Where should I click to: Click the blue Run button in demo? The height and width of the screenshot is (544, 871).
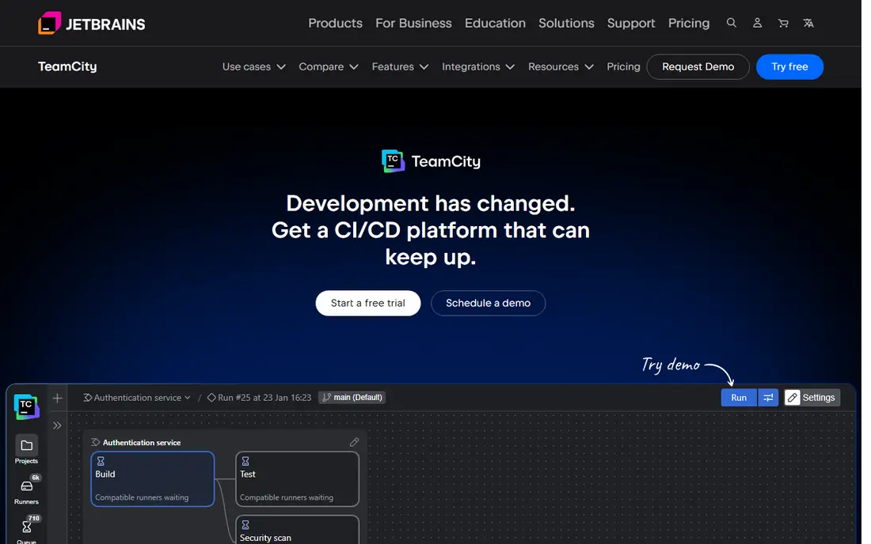[739, 398]
